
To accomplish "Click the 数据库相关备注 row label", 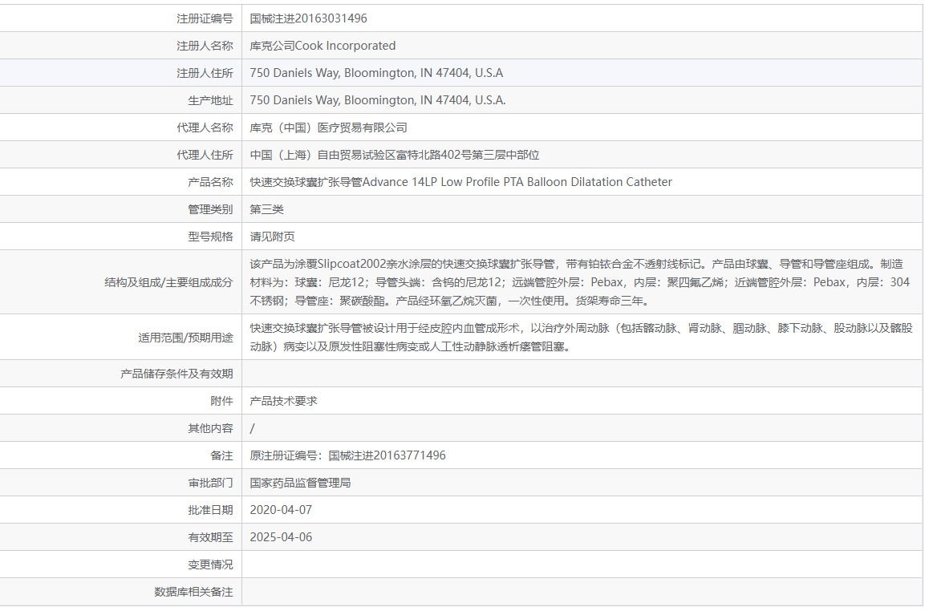I will (193, 591).
